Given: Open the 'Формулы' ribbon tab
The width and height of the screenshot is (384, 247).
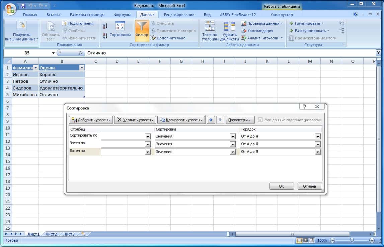Looking at the screenshot, I should click(122, 15).
